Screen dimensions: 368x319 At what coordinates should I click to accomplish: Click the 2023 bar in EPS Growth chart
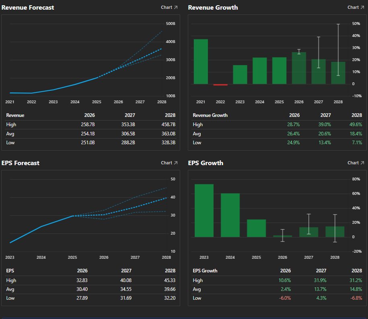(x=204, y=211)
